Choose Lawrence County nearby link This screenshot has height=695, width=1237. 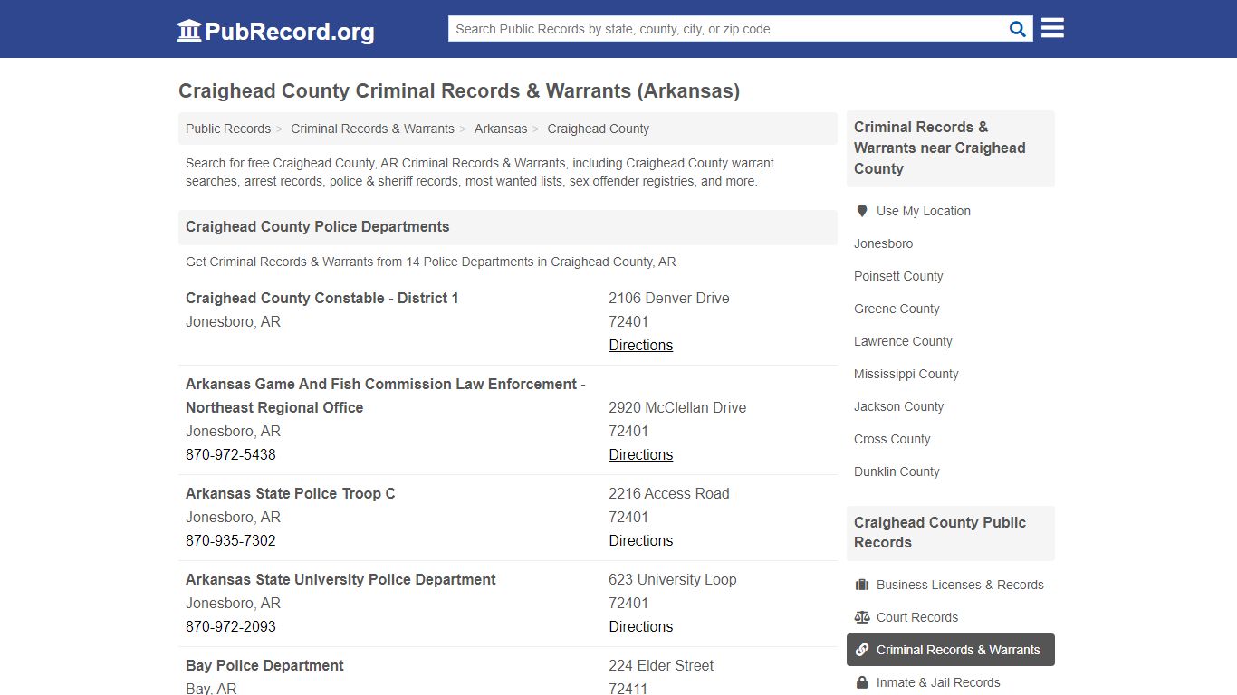[x=903, y=341]
